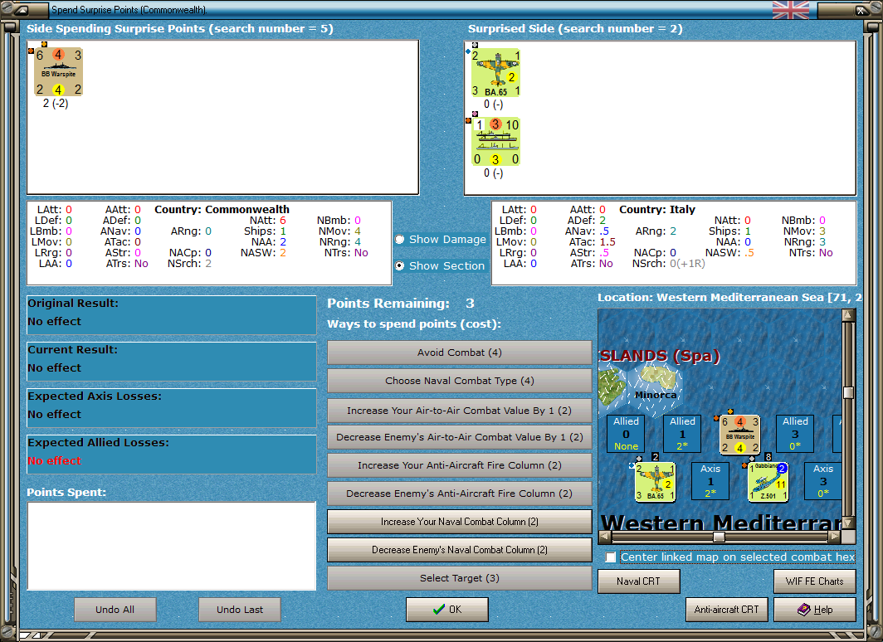Click the Undo All button

(115, 610)
